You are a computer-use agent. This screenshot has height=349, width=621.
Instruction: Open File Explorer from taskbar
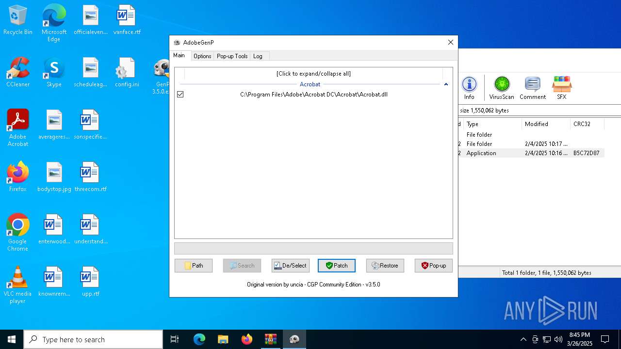[x=223, y=339]
